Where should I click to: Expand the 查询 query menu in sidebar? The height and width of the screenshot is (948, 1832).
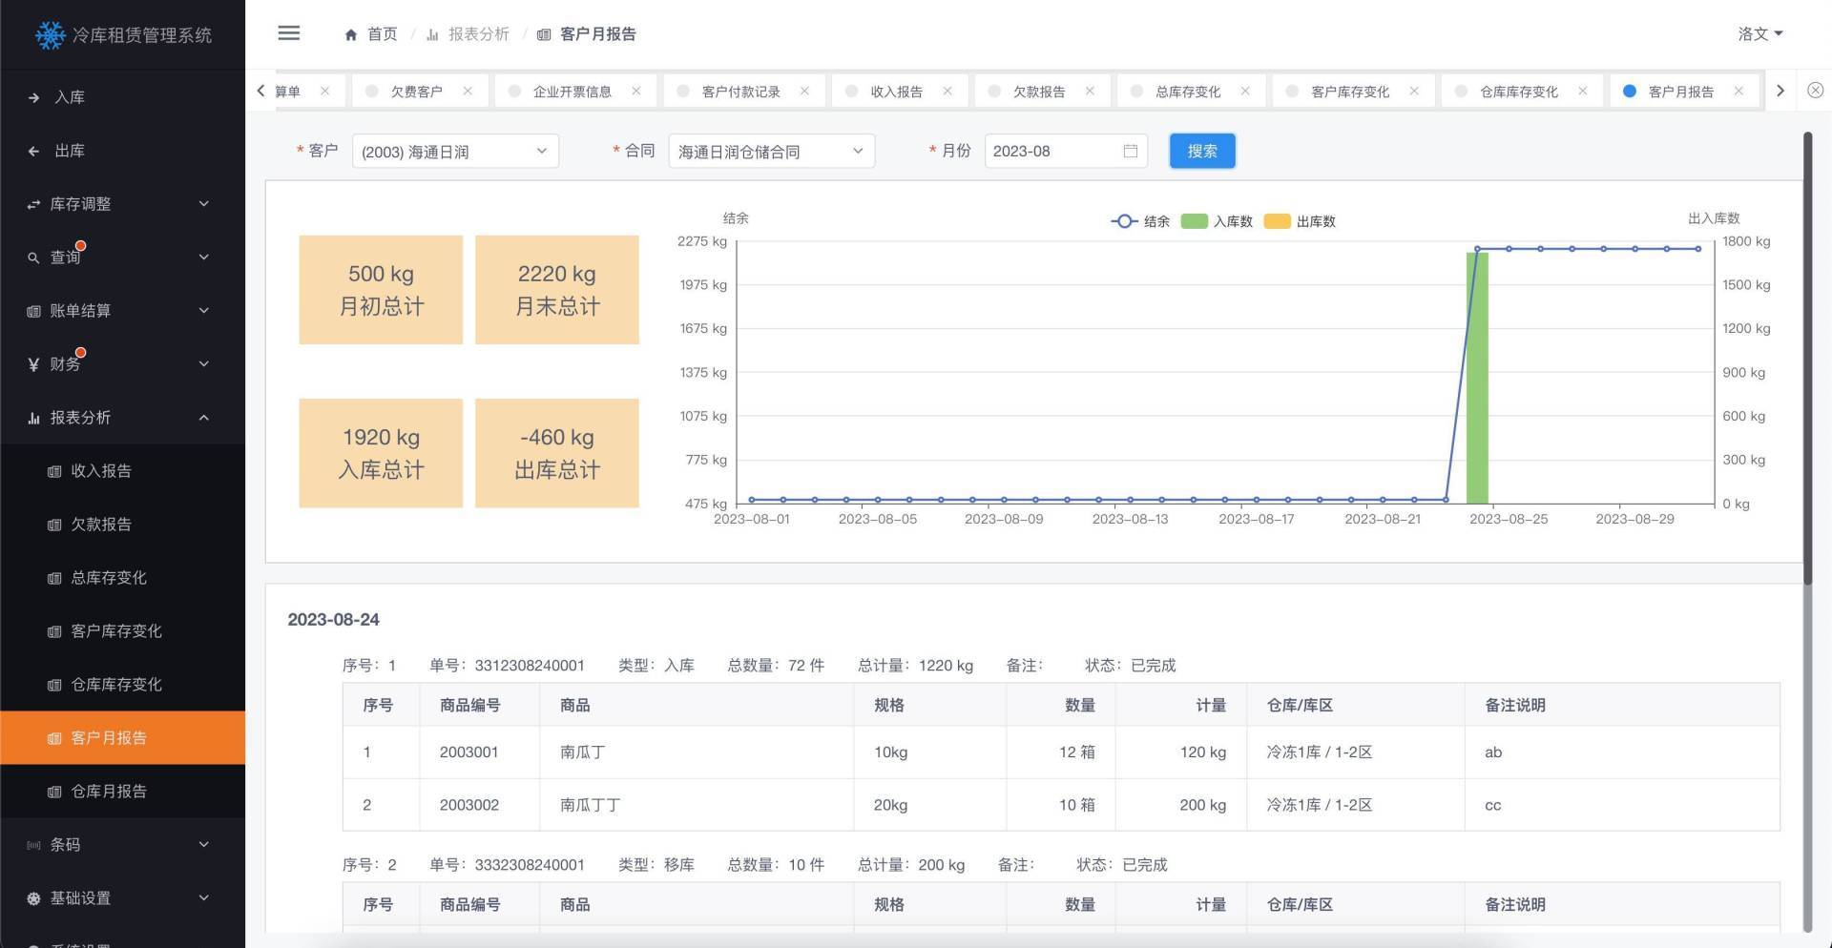[64, 257]
